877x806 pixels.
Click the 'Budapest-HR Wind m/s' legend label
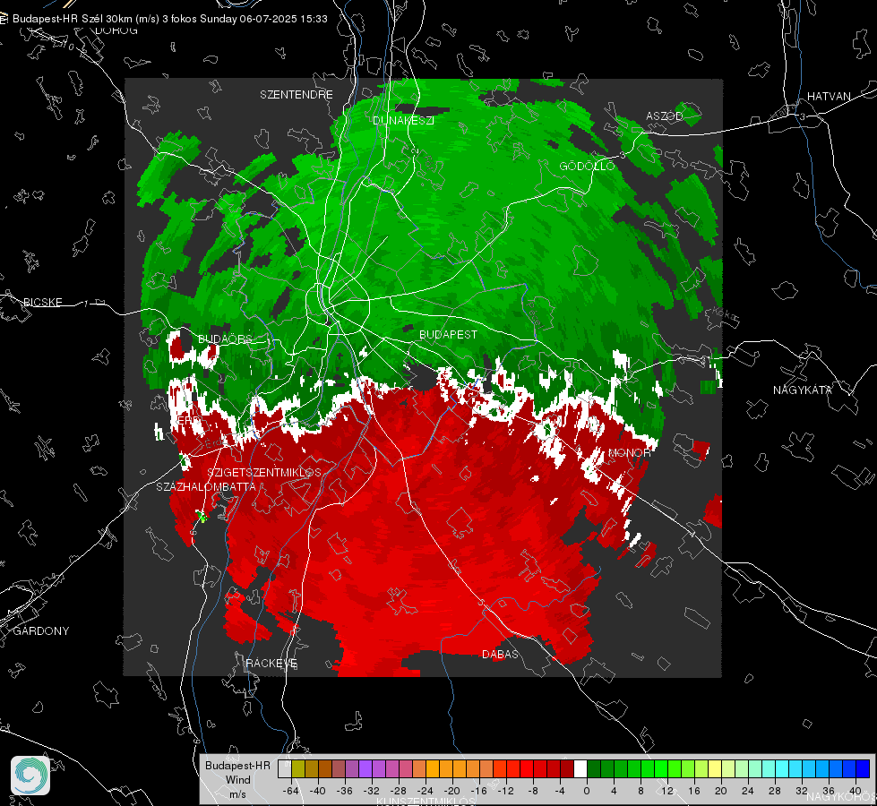tap(237, 780)
